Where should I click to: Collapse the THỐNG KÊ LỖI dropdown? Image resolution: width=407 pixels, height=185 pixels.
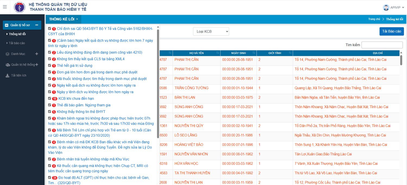click(63, 19)
